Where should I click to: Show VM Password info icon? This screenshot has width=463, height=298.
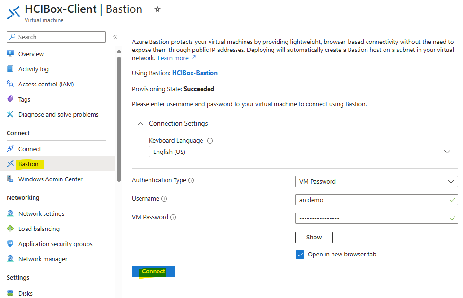click(x=174, y=217)
